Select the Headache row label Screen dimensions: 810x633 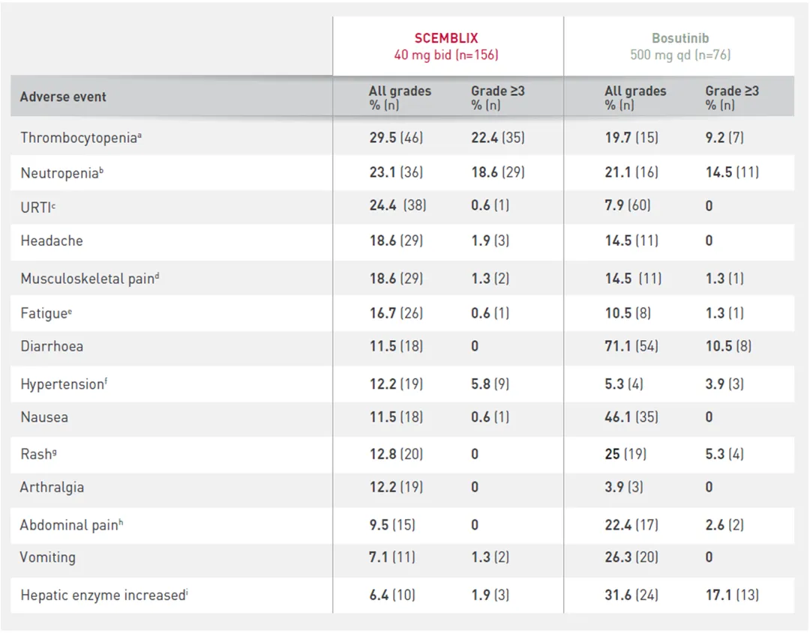click(x=52, y=240)
